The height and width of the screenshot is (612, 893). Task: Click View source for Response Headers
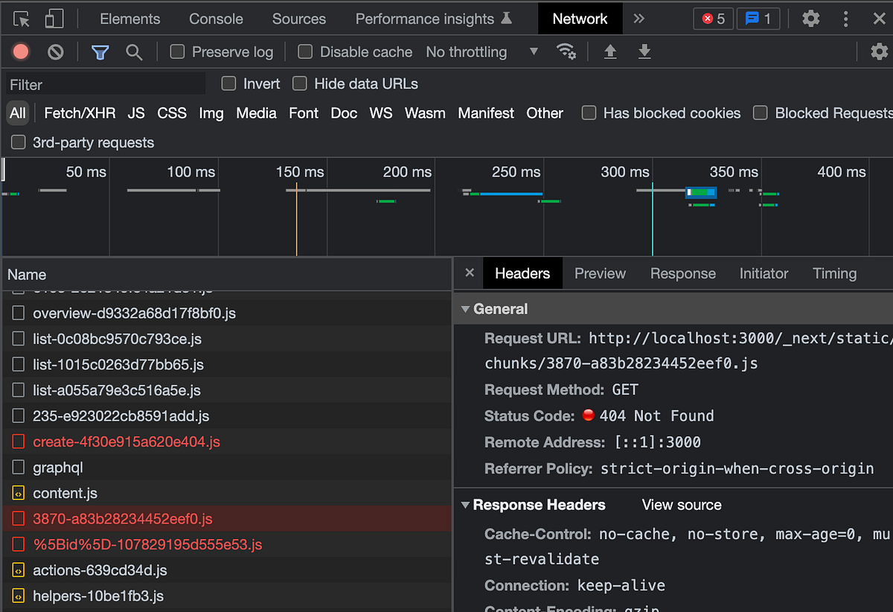click(680, 505)
